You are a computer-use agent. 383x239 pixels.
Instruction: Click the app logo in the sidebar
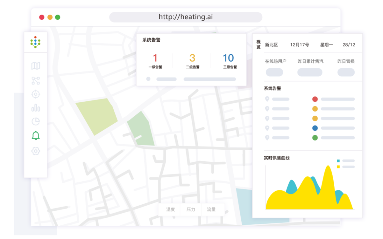point(36,42)
